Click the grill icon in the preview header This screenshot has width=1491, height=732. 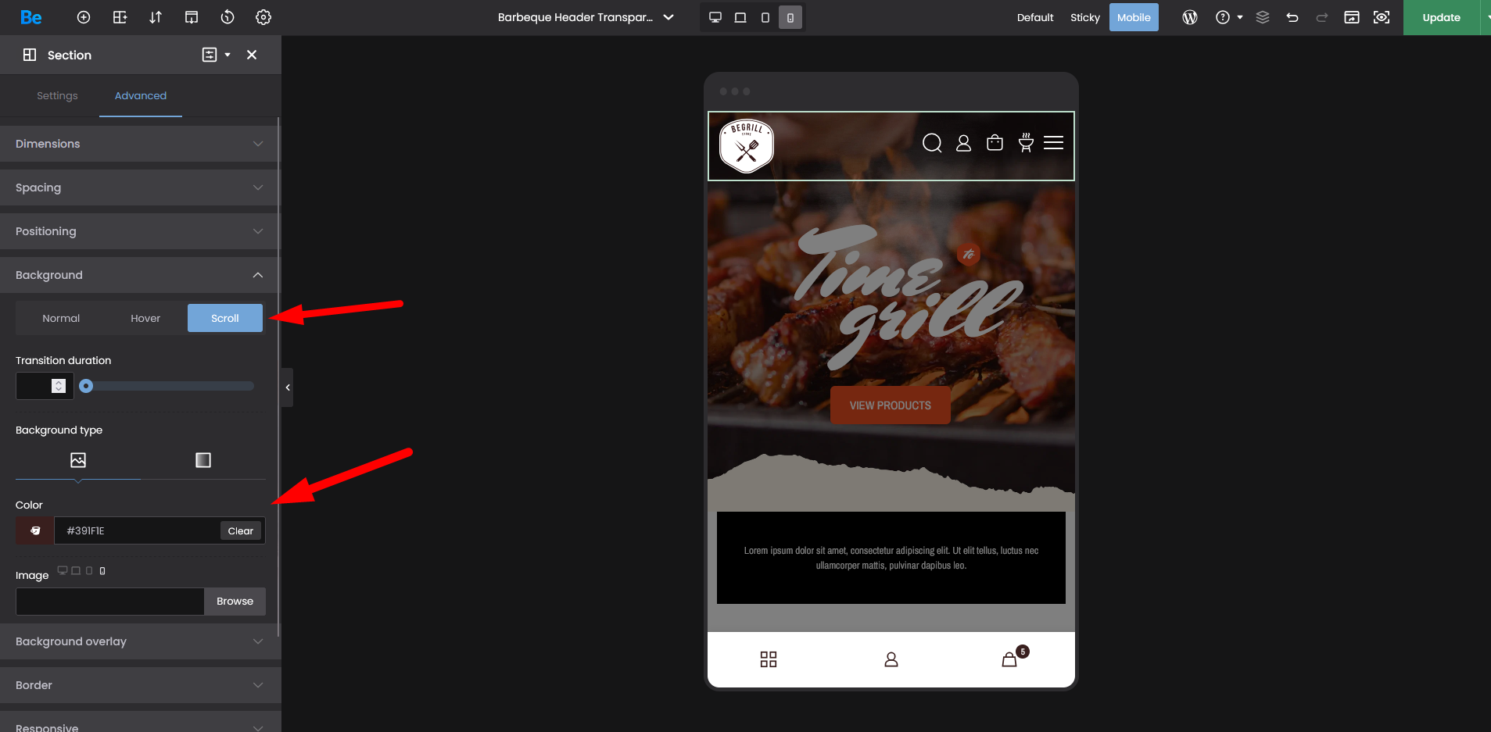tap(1026, 142)
